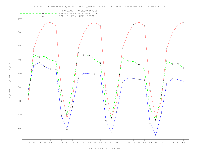The width and height of the screenshot is (200, 155).
Task: Click the x-axis tick label 78
Action: [172, 142]
